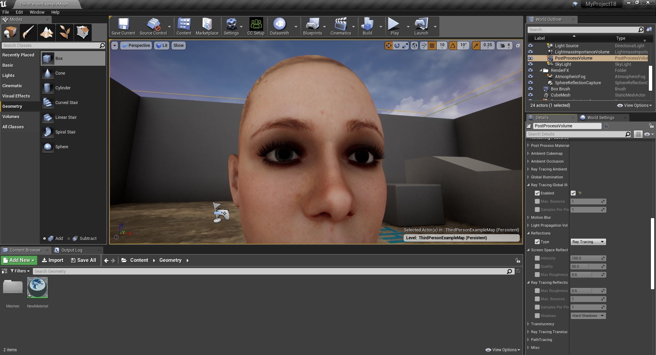This screenshot has width=656, height=355.
Task: Toggle Ray Tracing Global Illumination Enabled override checkbox
Action: [537, 193]
